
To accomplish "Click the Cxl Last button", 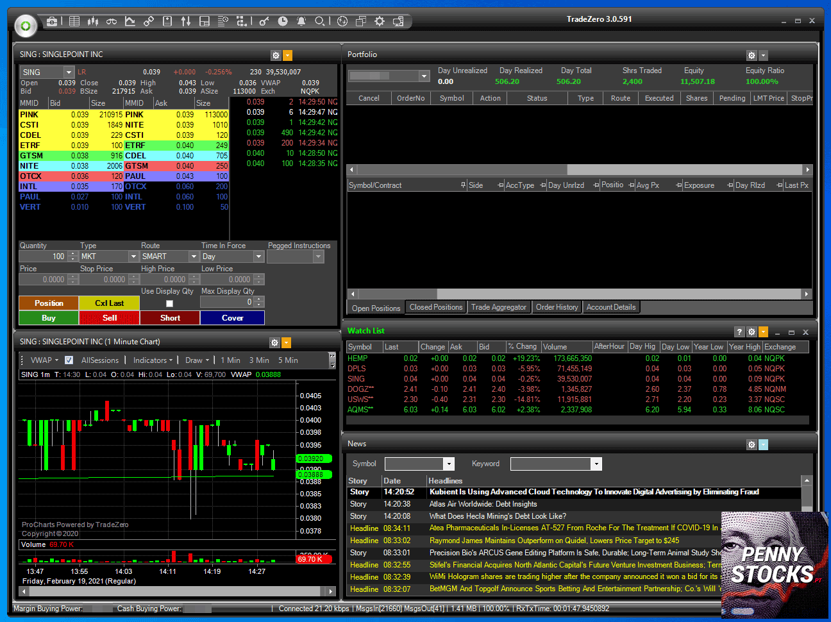I will pyautogui.click(x=110, y=303).
